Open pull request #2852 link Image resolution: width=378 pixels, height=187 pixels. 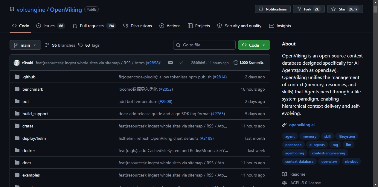166,89
